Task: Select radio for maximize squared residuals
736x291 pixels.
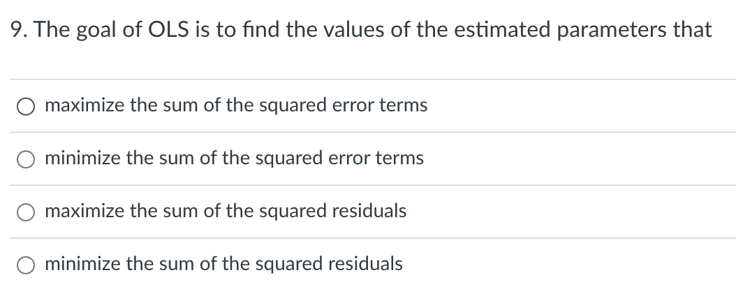Action: click(25, 212)
